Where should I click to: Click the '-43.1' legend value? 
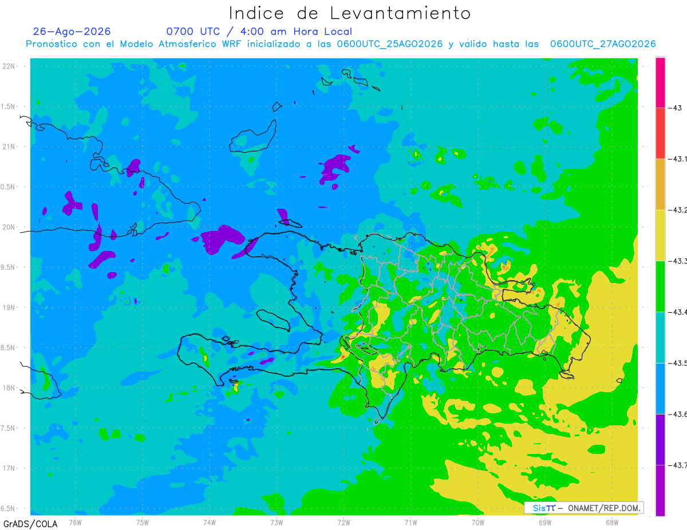677,159
